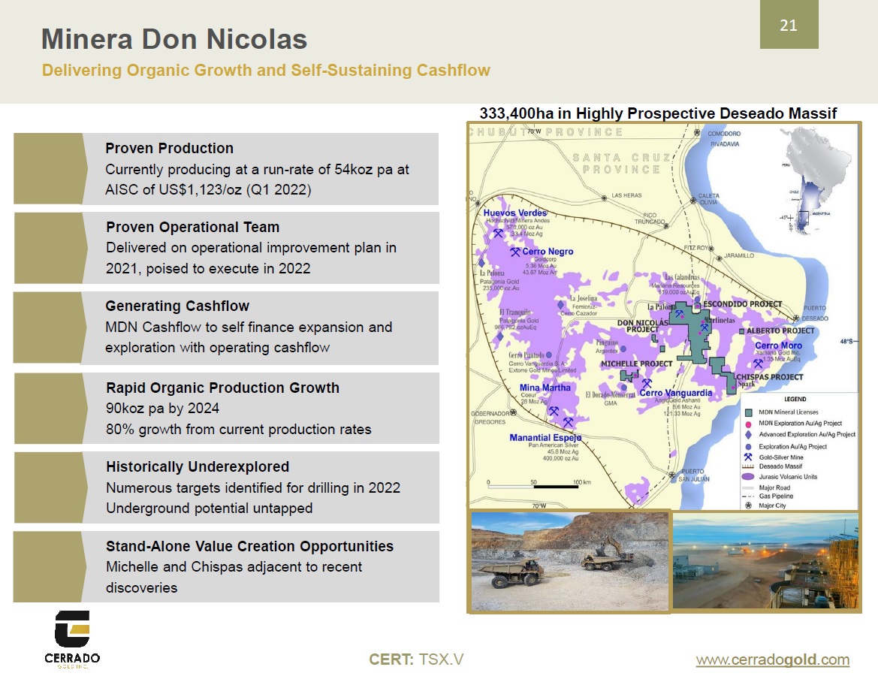Click the Gobernador Gregores city marker
This screenshot has height=679, width=878.
point(513,413)
